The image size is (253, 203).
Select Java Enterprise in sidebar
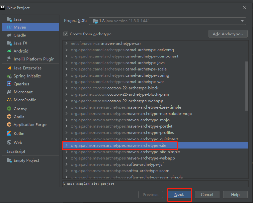coord(30,68)
